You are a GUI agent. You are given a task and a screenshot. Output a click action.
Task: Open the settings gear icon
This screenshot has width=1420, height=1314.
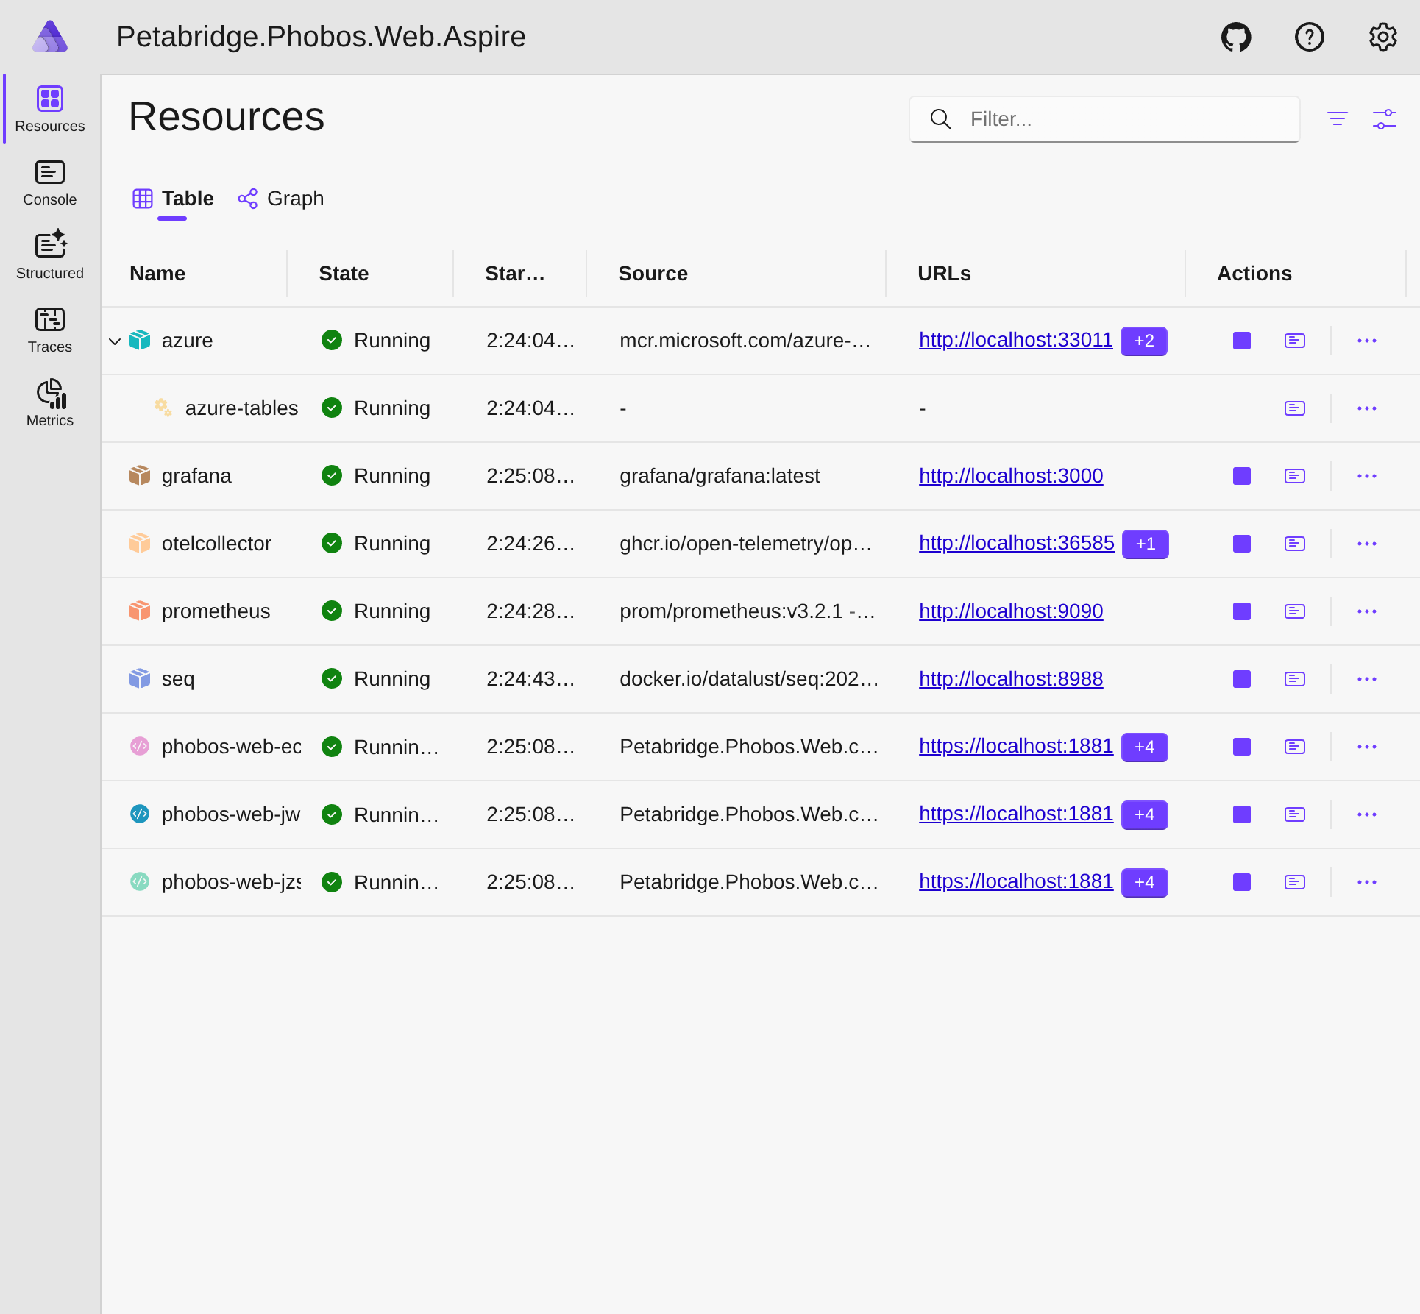1383,37
